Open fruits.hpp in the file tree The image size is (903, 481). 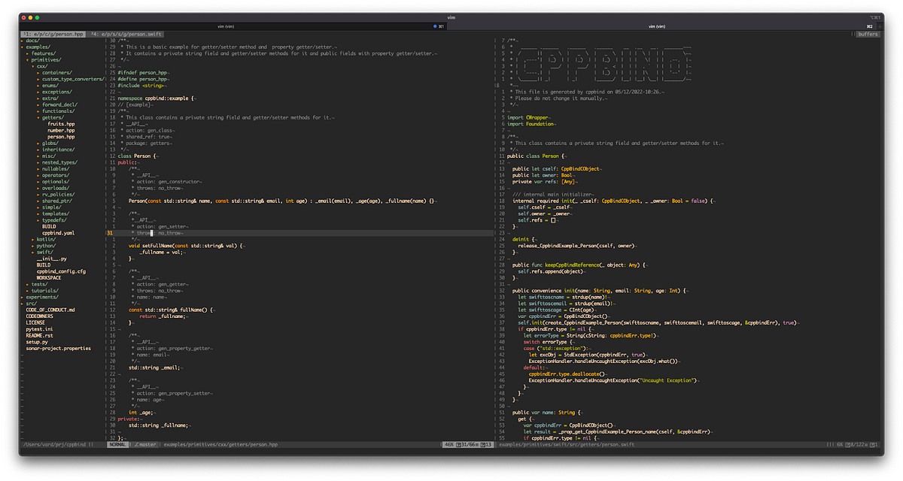[61, 124]
